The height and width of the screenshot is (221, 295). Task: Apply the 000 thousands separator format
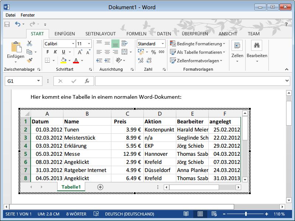[x=162, y=52]
